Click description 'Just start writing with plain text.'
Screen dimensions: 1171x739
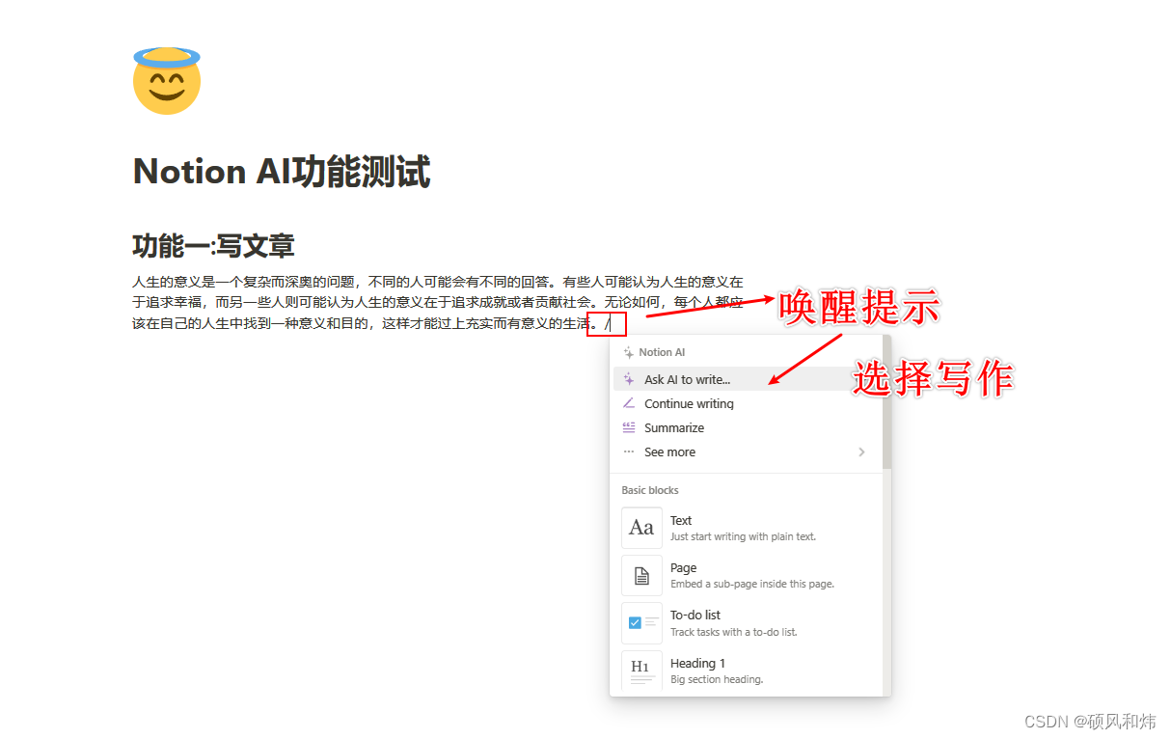743,536
